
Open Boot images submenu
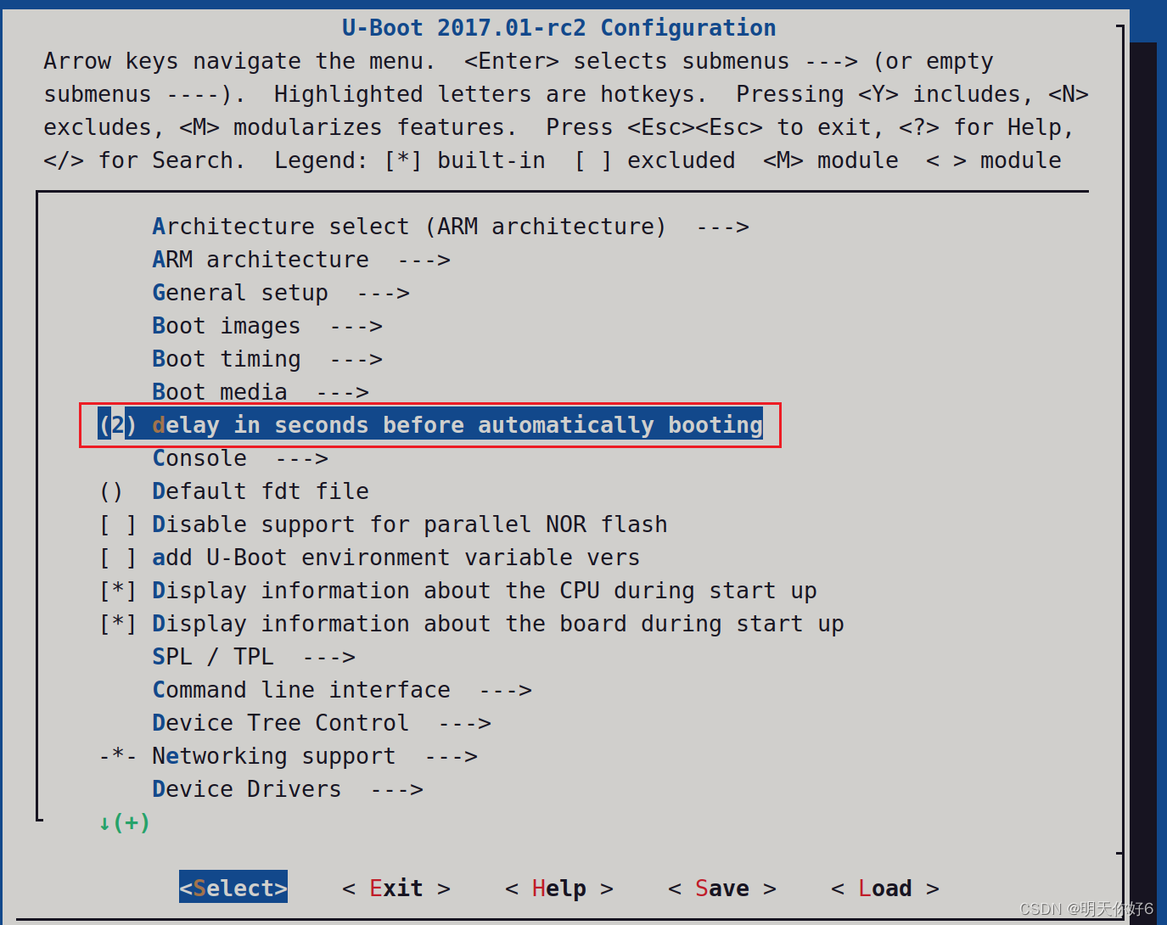[x=226, y=326]
